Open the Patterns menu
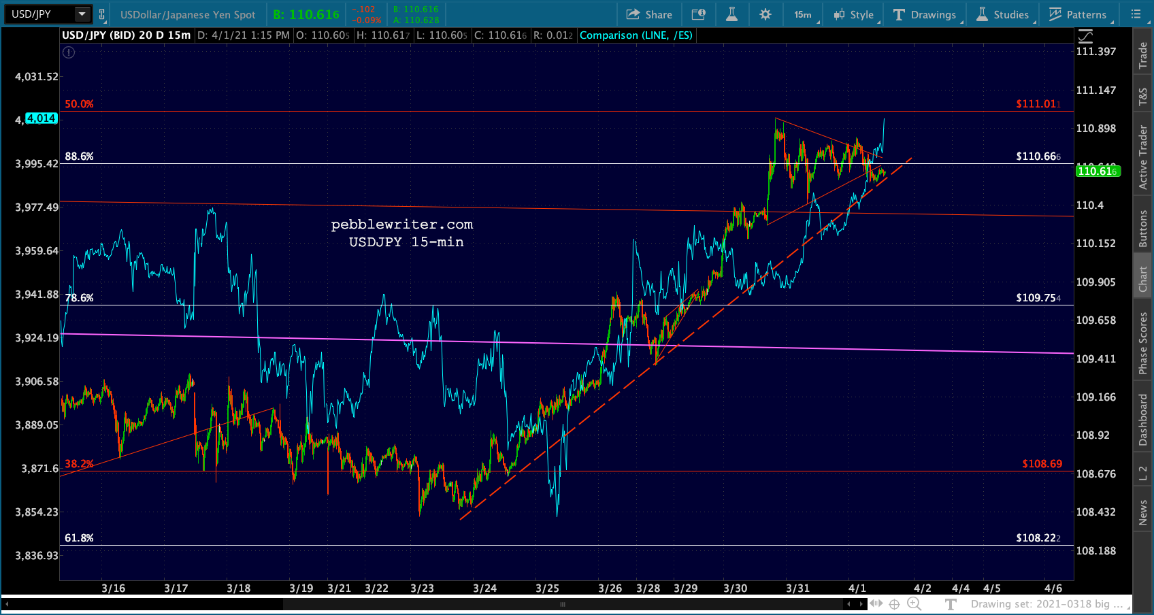 pos(1078,14)
